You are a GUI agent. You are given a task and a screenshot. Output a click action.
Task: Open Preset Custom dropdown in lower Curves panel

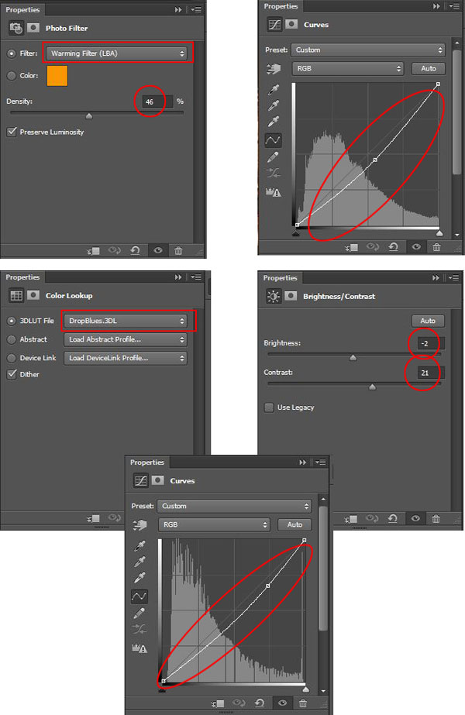[234, 506]
